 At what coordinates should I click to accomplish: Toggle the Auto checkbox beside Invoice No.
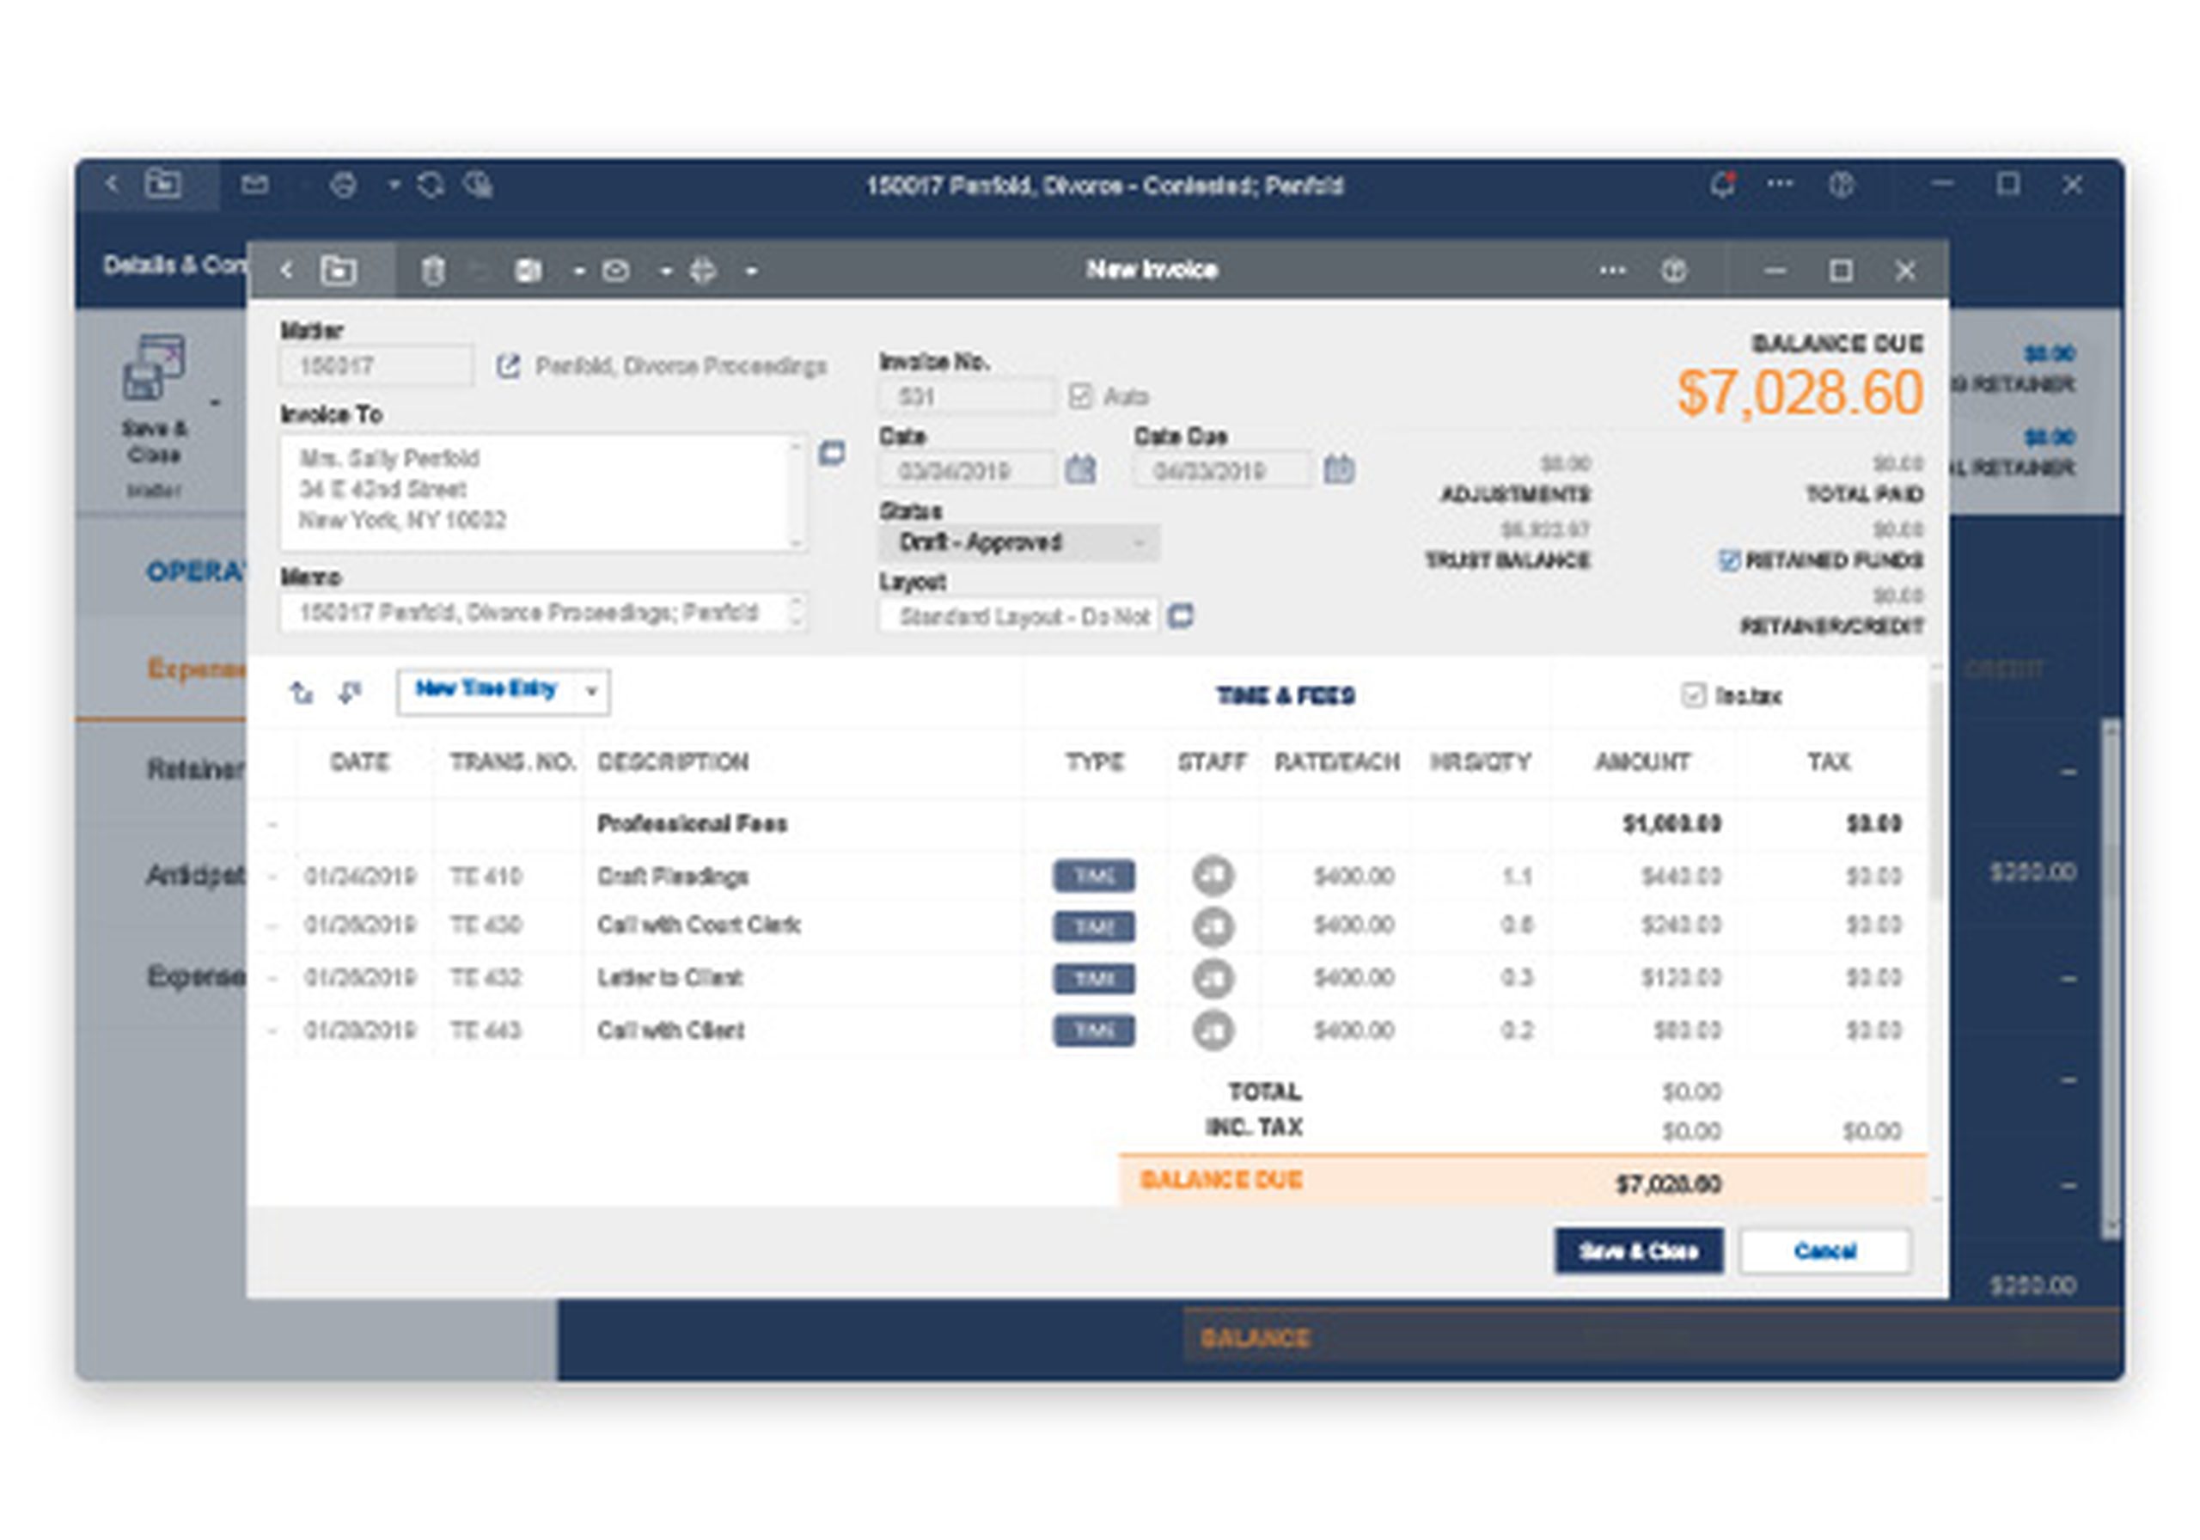click(x=1082, y=396)
